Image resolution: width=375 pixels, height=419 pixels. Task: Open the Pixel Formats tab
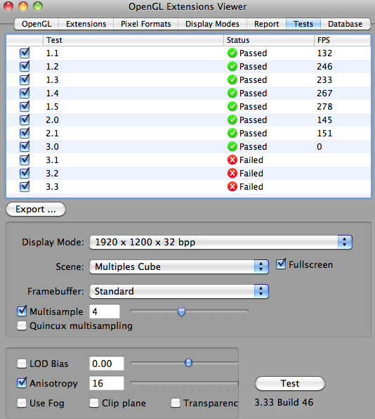point(146,24)
